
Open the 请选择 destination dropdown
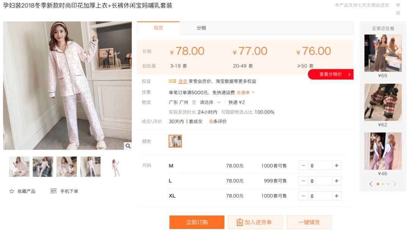click(210, 102)
